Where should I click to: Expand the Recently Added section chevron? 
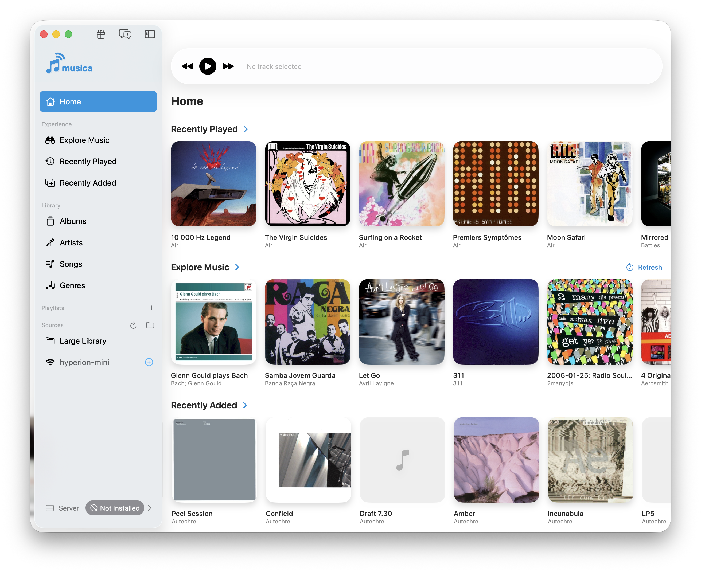pos(245,405)
